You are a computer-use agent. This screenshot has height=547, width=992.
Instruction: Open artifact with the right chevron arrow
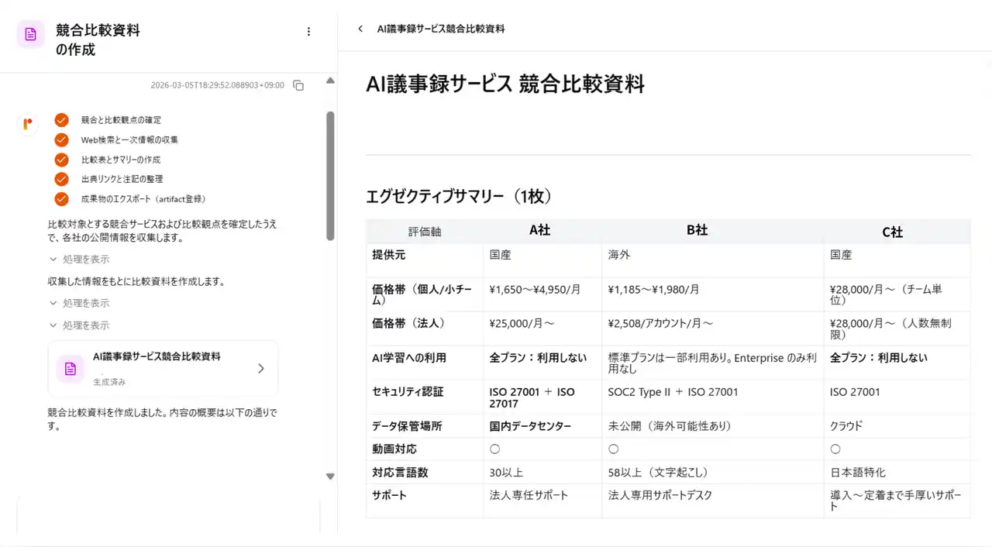pyautogui.click(x=261, y=369)
